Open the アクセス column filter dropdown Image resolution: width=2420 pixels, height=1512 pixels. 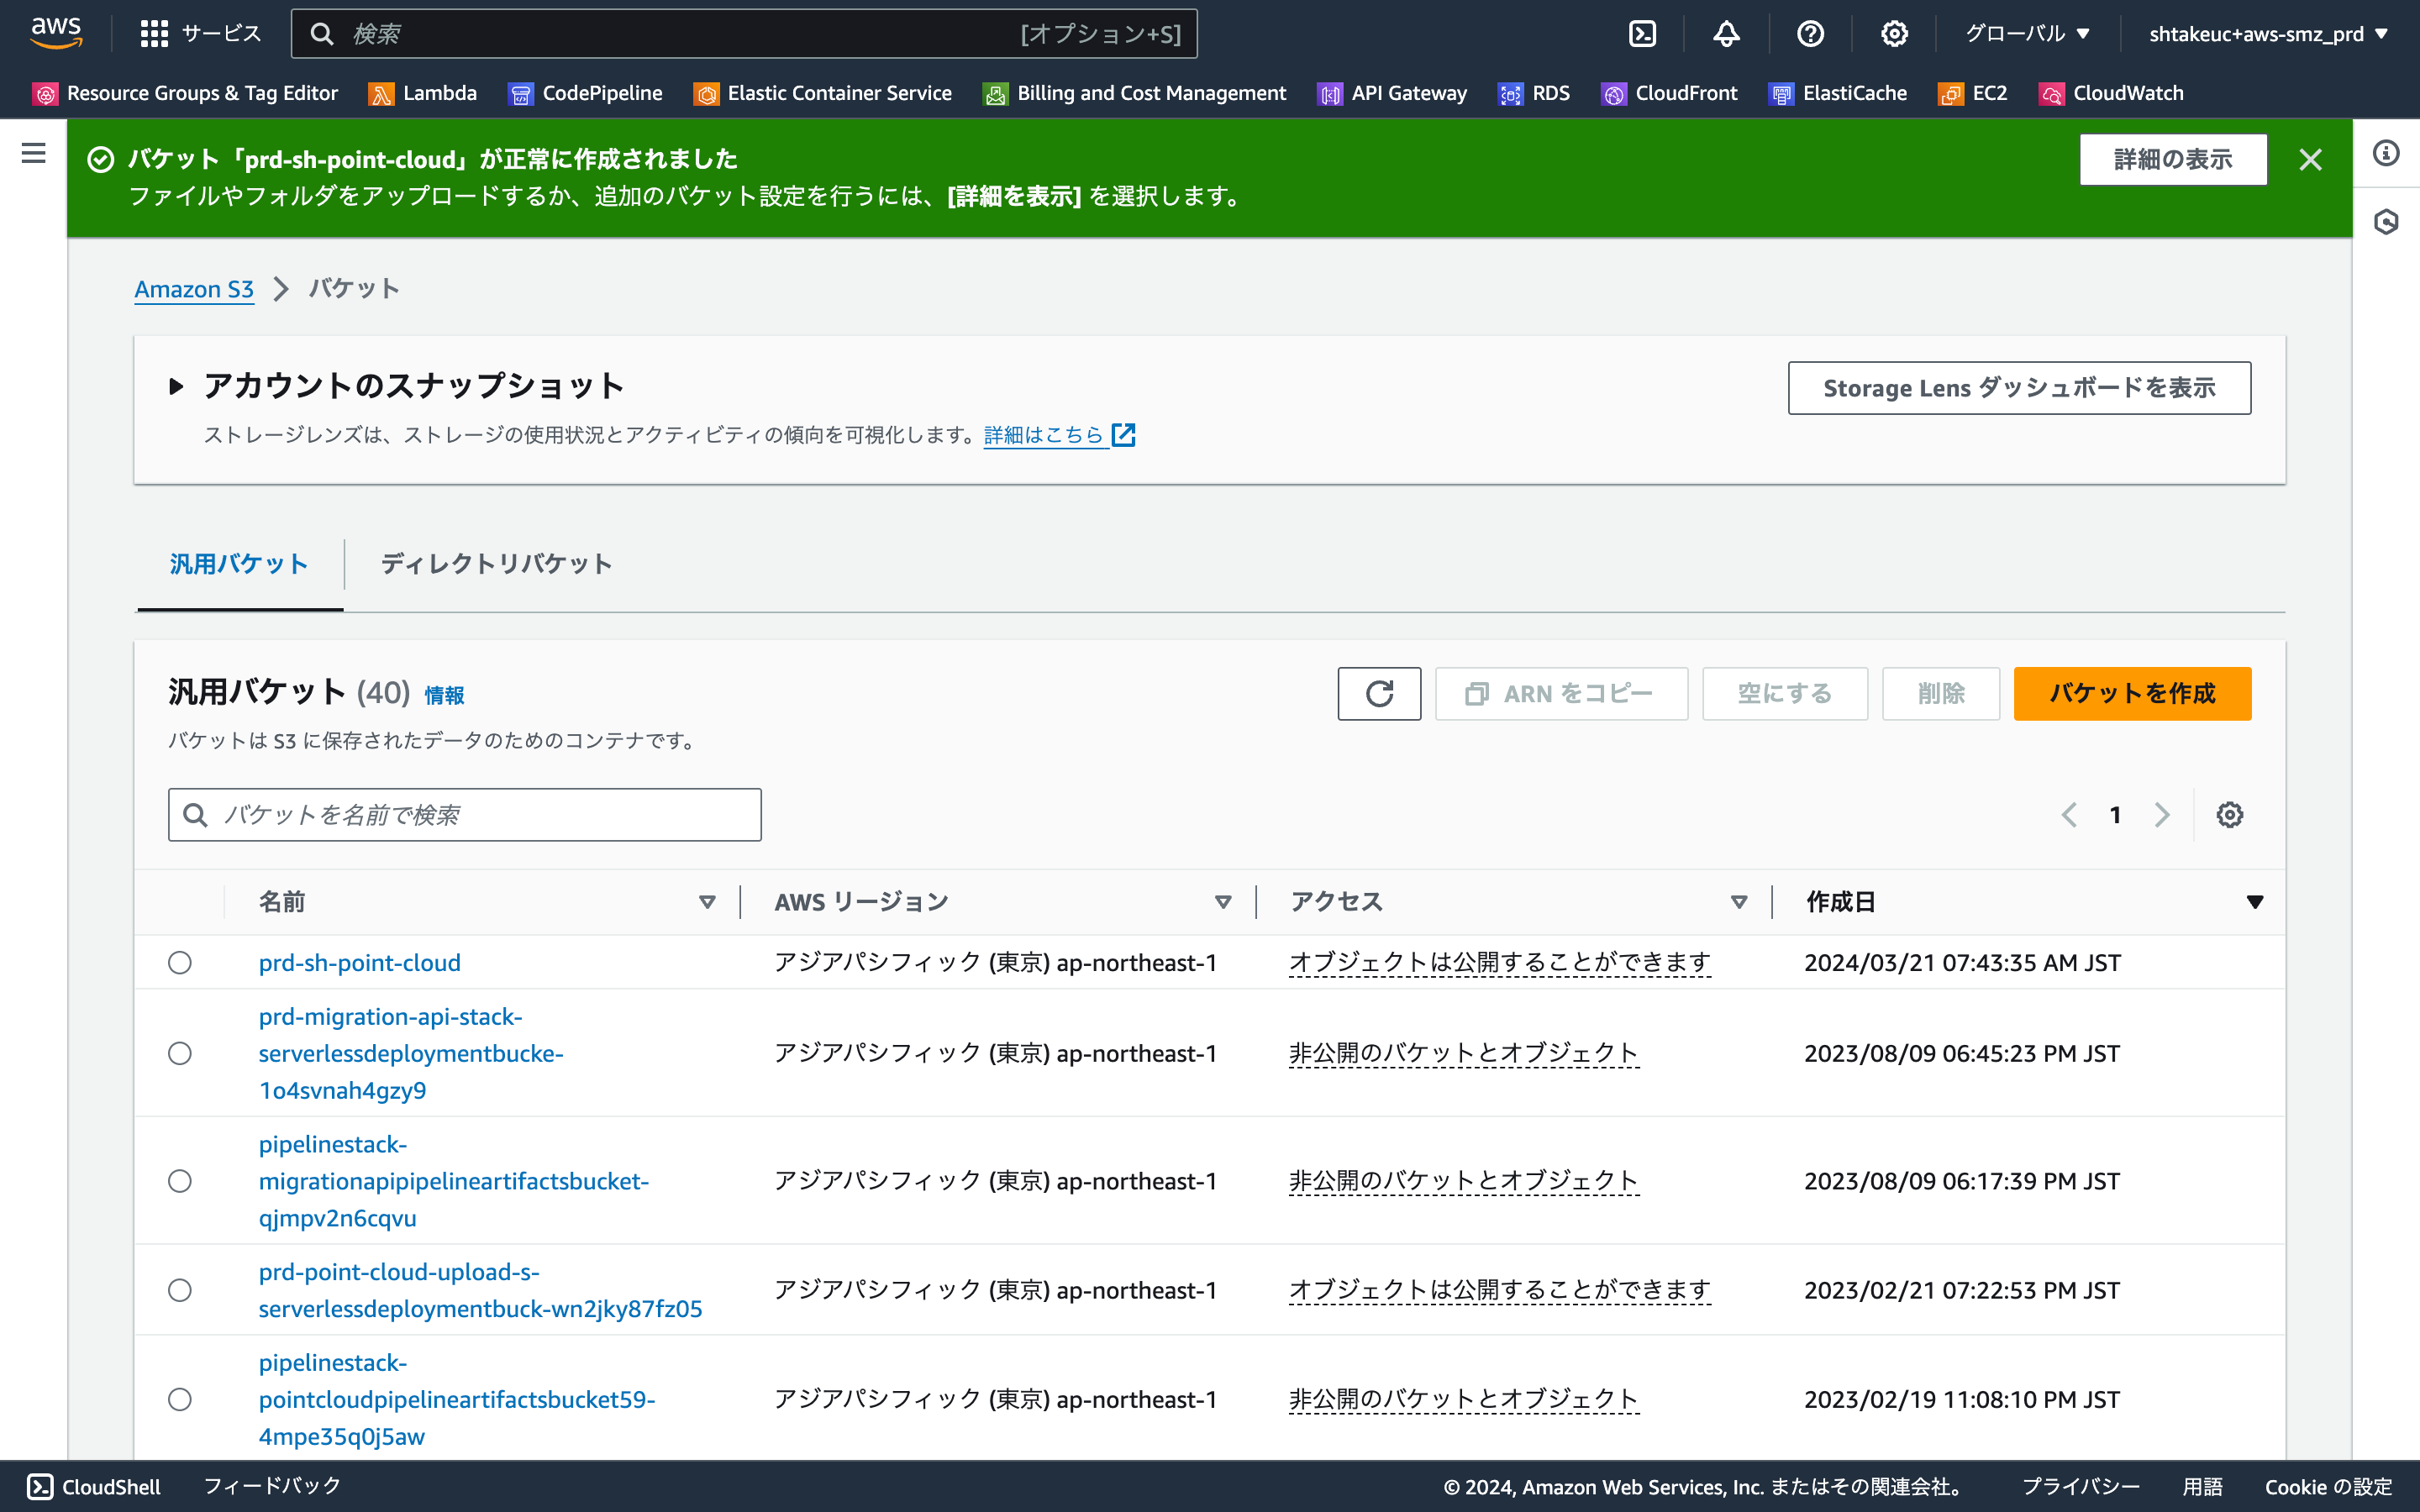click(x=1741, y=901)
